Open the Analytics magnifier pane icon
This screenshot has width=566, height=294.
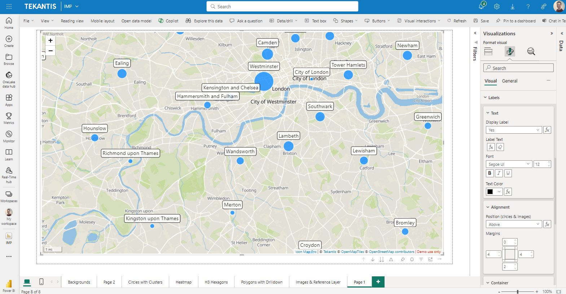(x=531, y=52)
